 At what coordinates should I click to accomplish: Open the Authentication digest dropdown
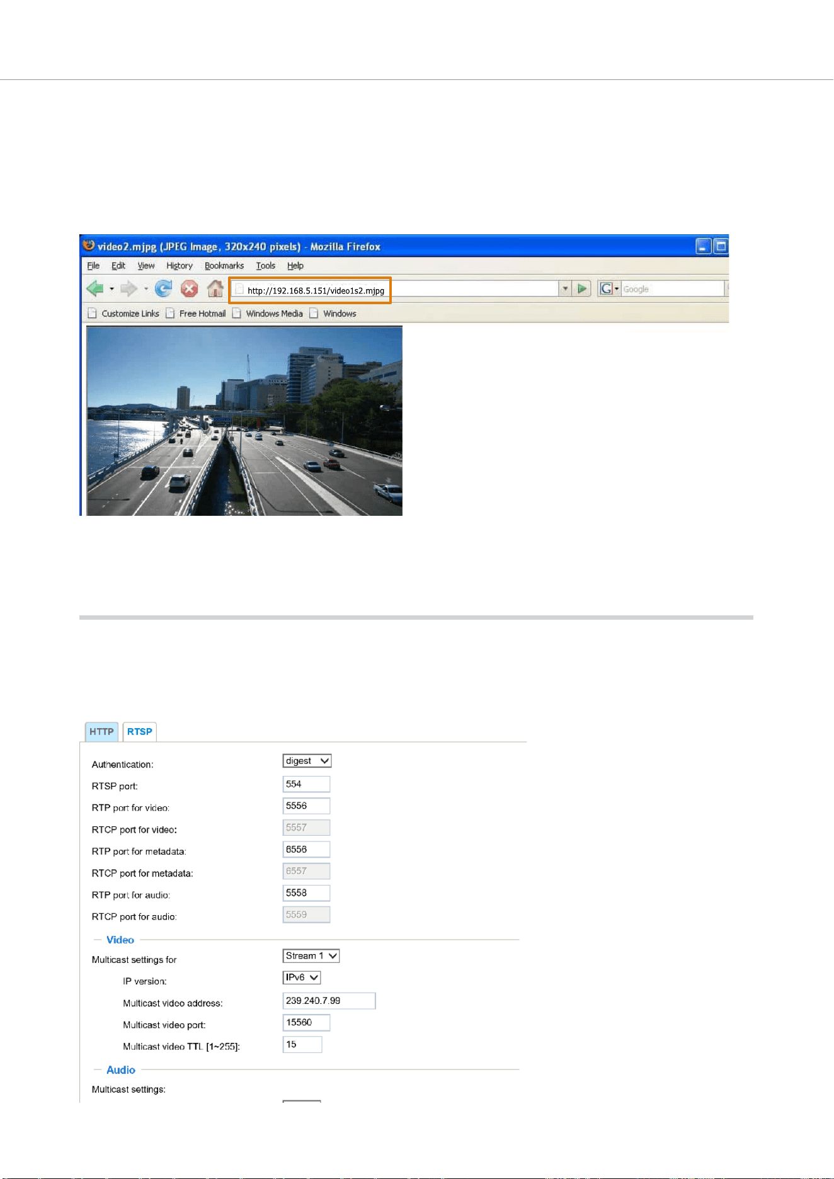coord(307,761)
